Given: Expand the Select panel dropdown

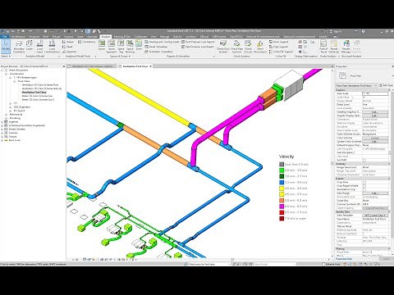Looking at the screenshot, I should click(x=6, y=56).
